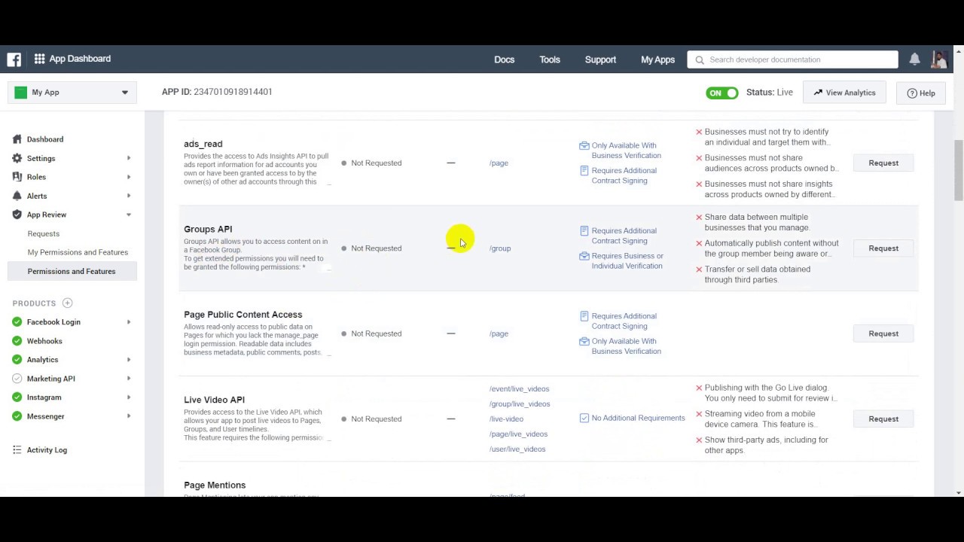964x542 pixels.
Task: Open the /live-video endpoint link
Action: tap(506, 419)
